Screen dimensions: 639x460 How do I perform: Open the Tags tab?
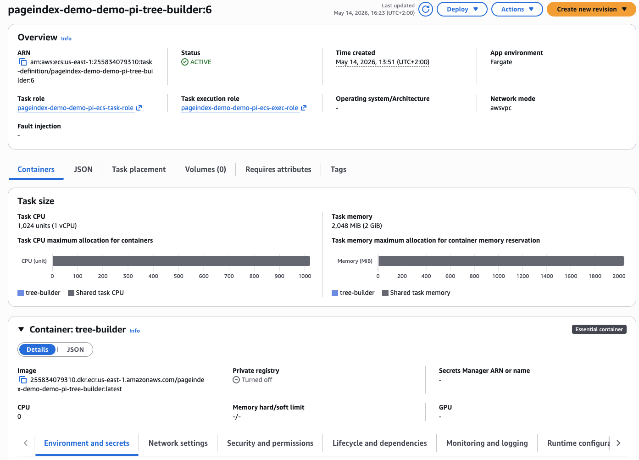pos(339,169)
